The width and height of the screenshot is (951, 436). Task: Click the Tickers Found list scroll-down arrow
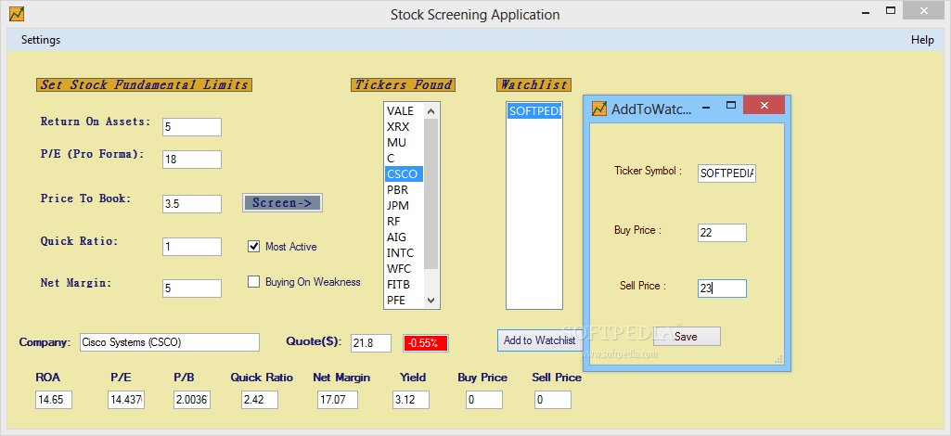pyautogui.click(x=431, y=301)
